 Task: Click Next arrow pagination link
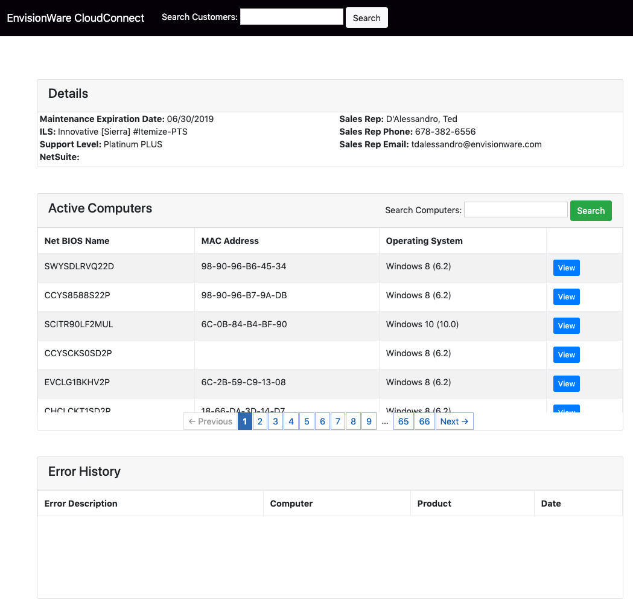point(454,421)
